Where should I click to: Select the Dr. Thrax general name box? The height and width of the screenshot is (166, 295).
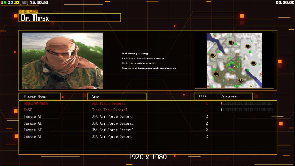pos(70,17)
